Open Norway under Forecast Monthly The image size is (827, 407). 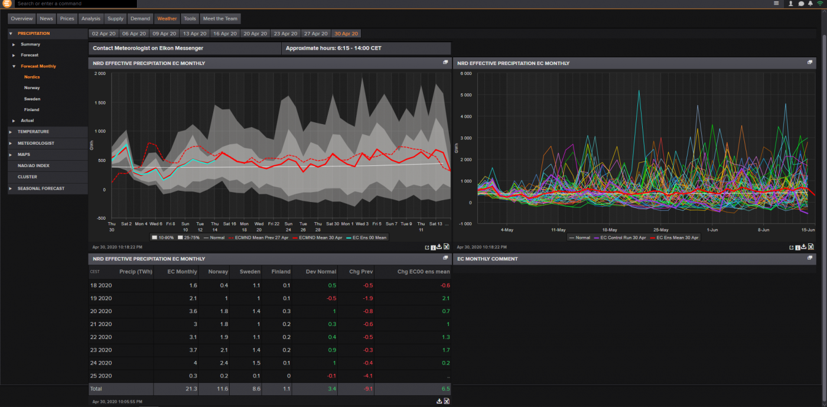[32, 87]
